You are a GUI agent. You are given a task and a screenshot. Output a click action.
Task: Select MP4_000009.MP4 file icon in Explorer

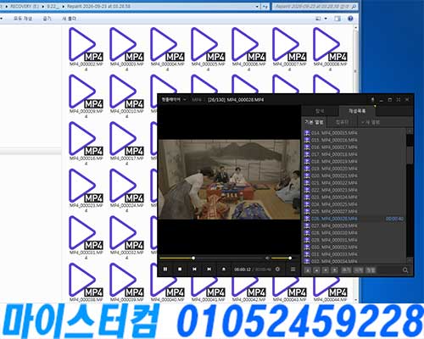86,92
